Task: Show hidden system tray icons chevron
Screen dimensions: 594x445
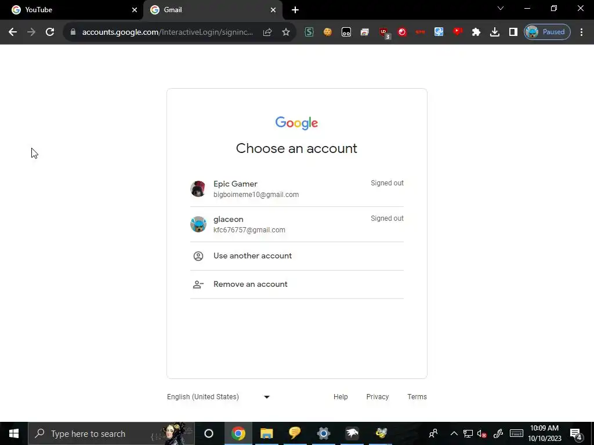Action: point(454,433)
